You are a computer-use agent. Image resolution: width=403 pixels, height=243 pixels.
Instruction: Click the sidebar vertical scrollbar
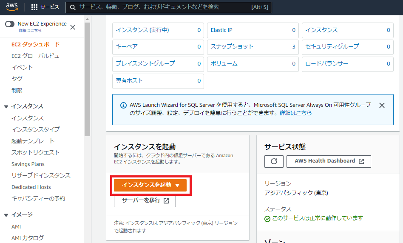[87, 77]
